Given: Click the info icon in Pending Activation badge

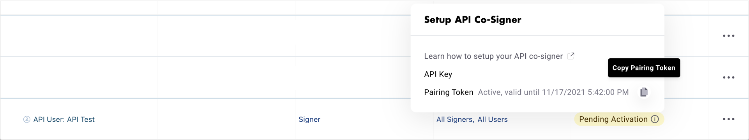Looking at the screenshot, I should click(x=655, y=119).
